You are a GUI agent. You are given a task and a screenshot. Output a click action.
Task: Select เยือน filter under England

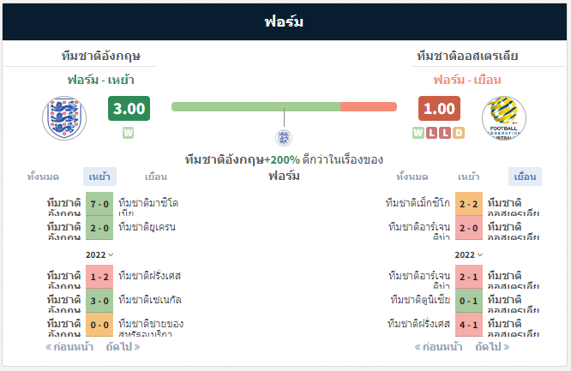pos(156,177)
